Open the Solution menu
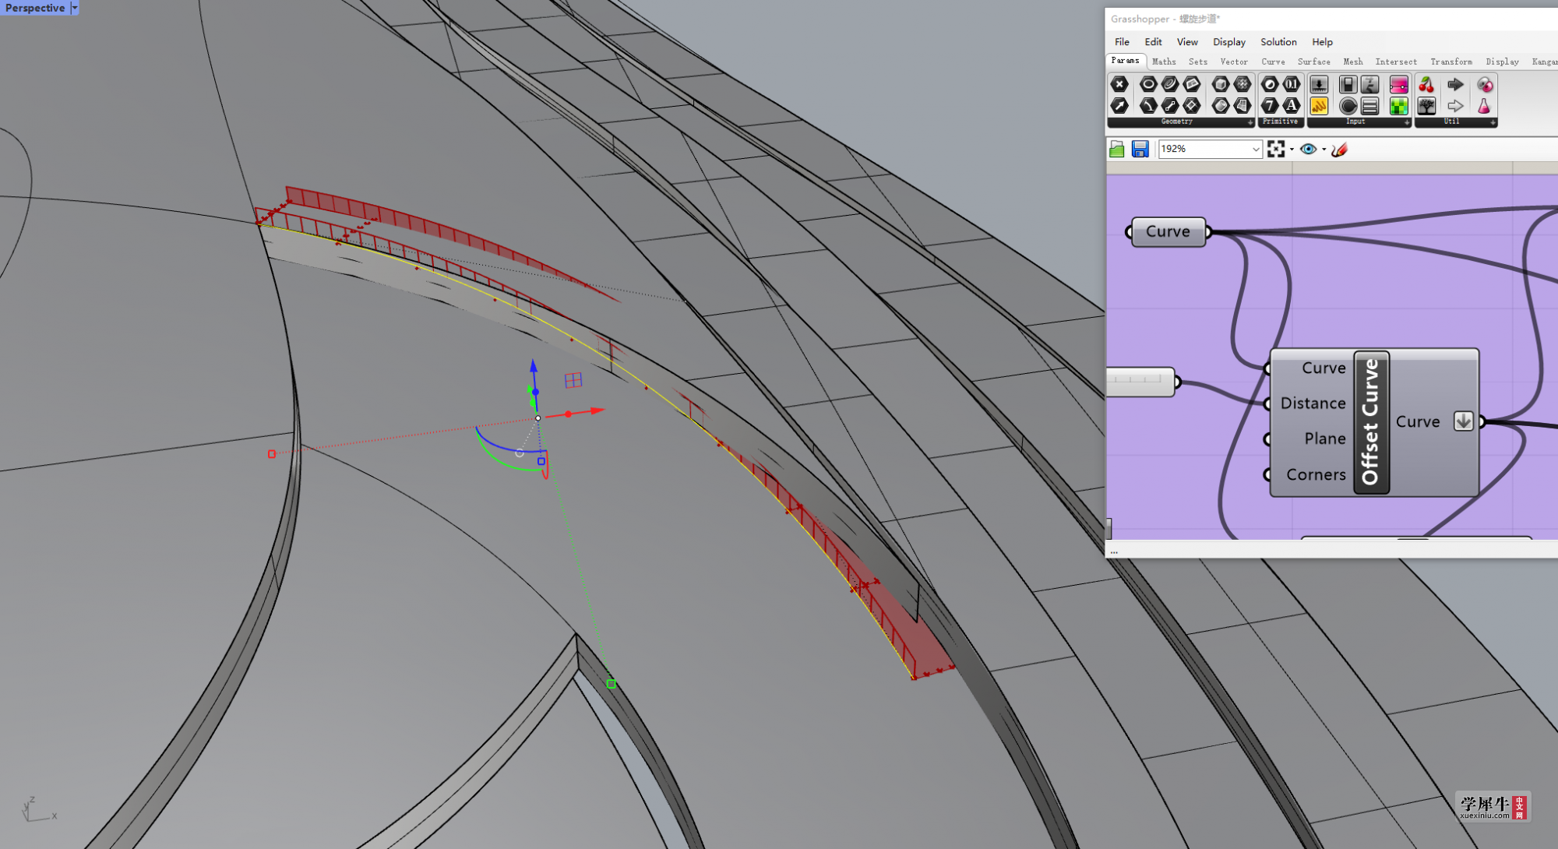The image size is (1558, 849). (x=1278, y=42)
